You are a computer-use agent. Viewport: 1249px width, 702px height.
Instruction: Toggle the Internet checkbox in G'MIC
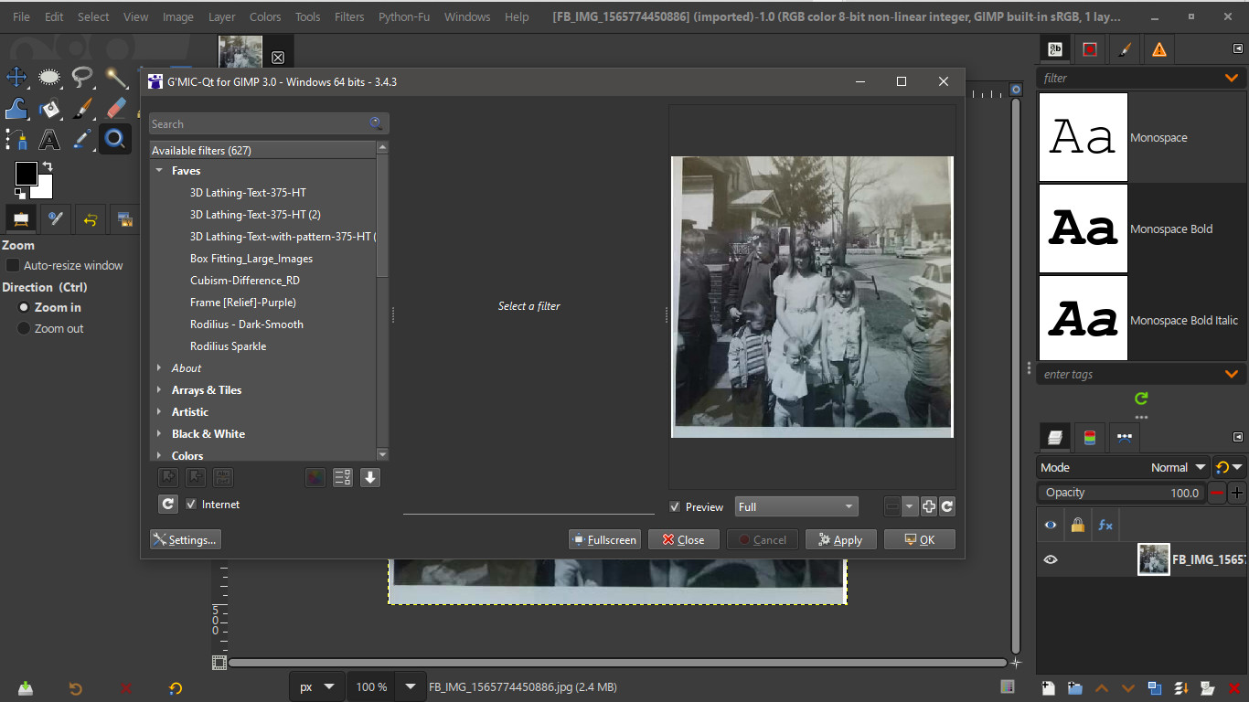[x=191, y=504]
